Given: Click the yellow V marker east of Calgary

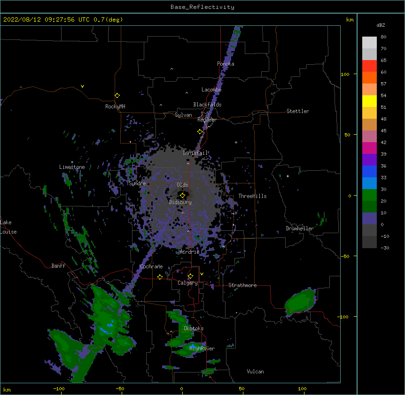Looking at the screenshot, I should [202, 274].
